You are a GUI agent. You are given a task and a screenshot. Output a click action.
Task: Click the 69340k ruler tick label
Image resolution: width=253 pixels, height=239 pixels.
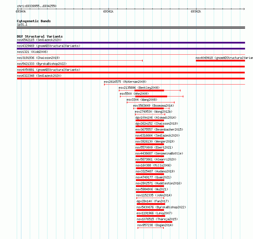click(21, 11)
